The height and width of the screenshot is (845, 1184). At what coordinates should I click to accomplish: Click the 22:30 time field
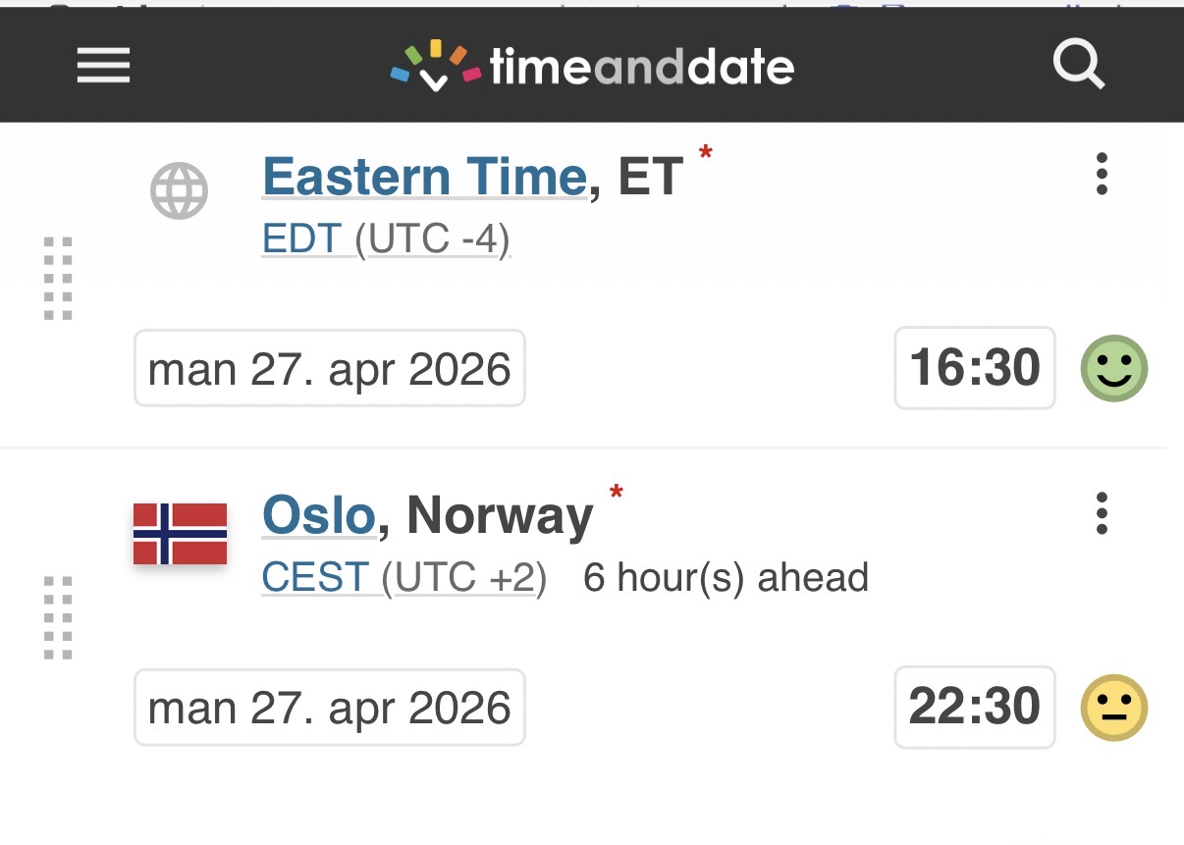pos(974,707)
